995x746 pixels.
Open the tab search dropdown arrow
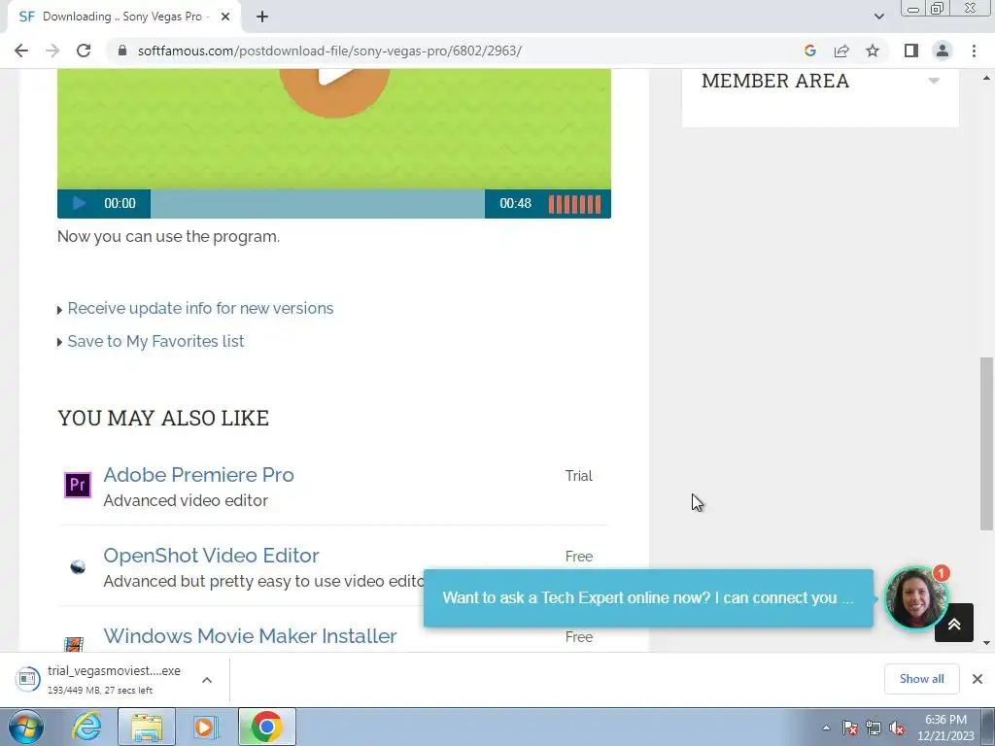pos(878,17)
